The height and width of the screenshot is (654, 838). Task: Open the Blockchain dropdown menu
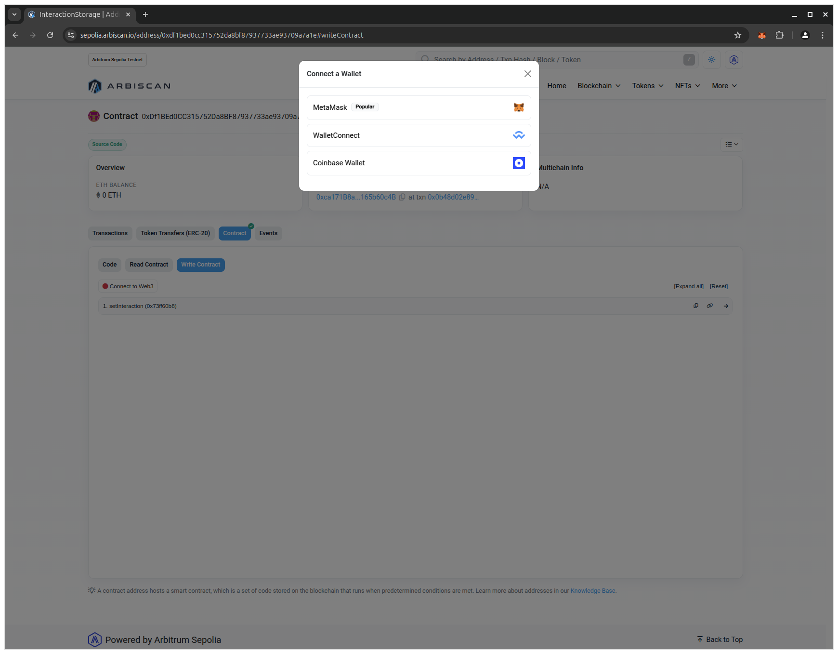pyautogui.click(x=599, y=86)
